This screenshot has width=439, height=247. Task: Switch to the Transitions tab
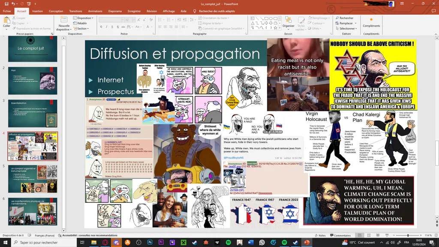point(75,11)
